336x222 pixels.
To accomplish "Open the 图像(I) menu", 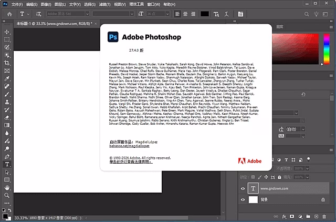I will [x=46, y=4].
